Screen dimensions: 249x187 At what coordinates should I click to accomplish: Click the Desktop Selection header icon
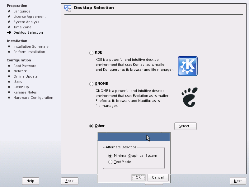tap(68, 8)
